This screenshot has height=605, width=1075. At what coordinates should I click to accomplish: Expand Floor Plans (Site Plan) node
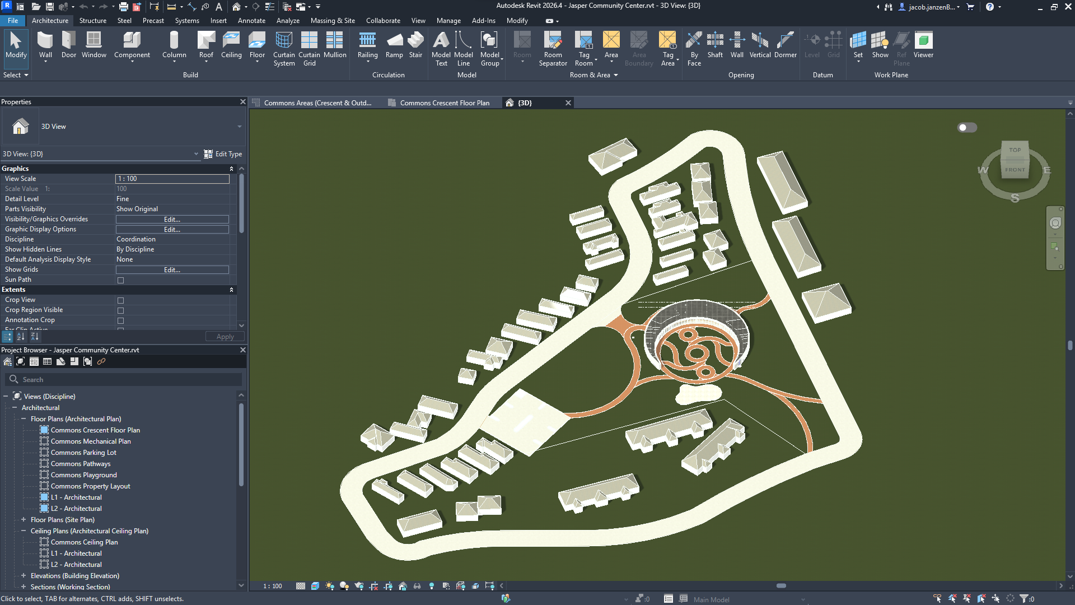(x=24, y=520)
